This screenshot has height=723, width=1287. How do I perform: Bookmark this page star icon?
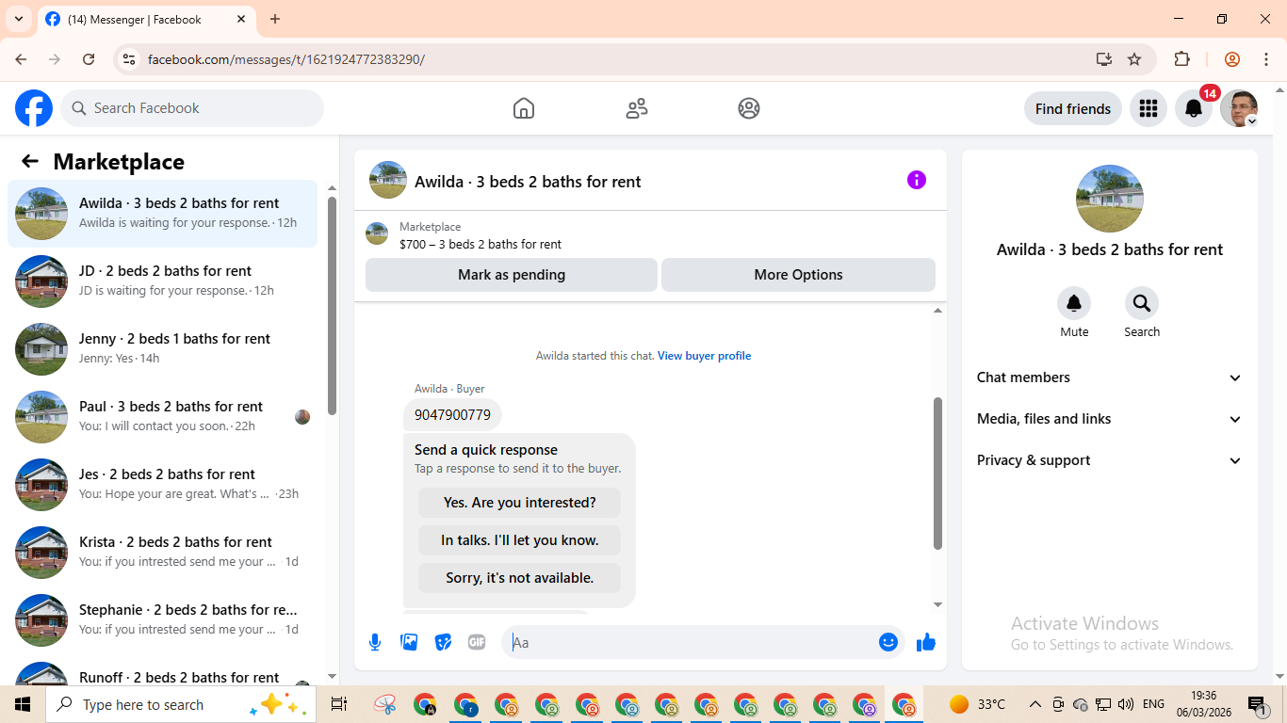point(1134,59)
